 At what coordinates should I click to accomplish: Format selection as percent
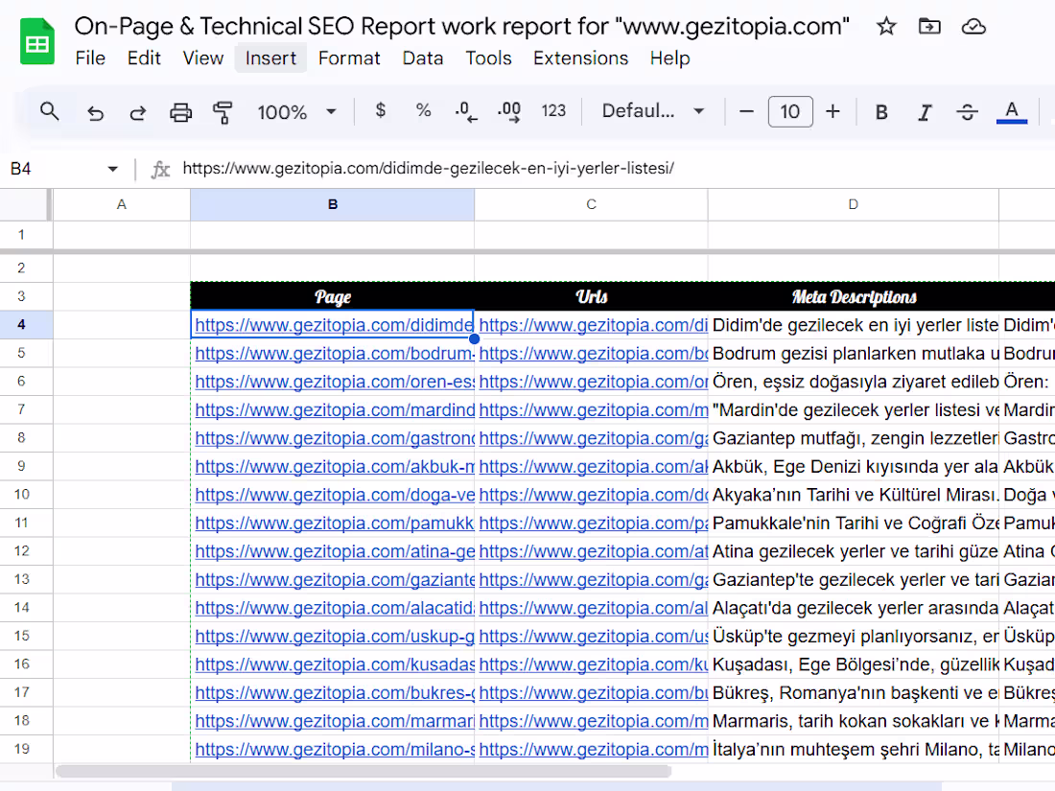point(423,112)
